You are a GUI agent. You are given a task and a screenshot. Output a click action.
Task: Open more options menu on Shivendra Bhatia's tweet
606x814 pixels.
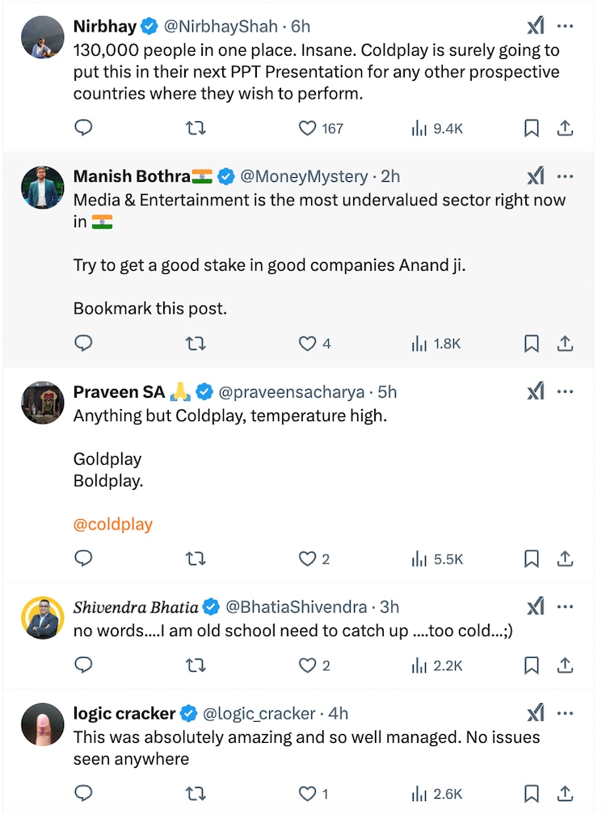pos(566,607)
